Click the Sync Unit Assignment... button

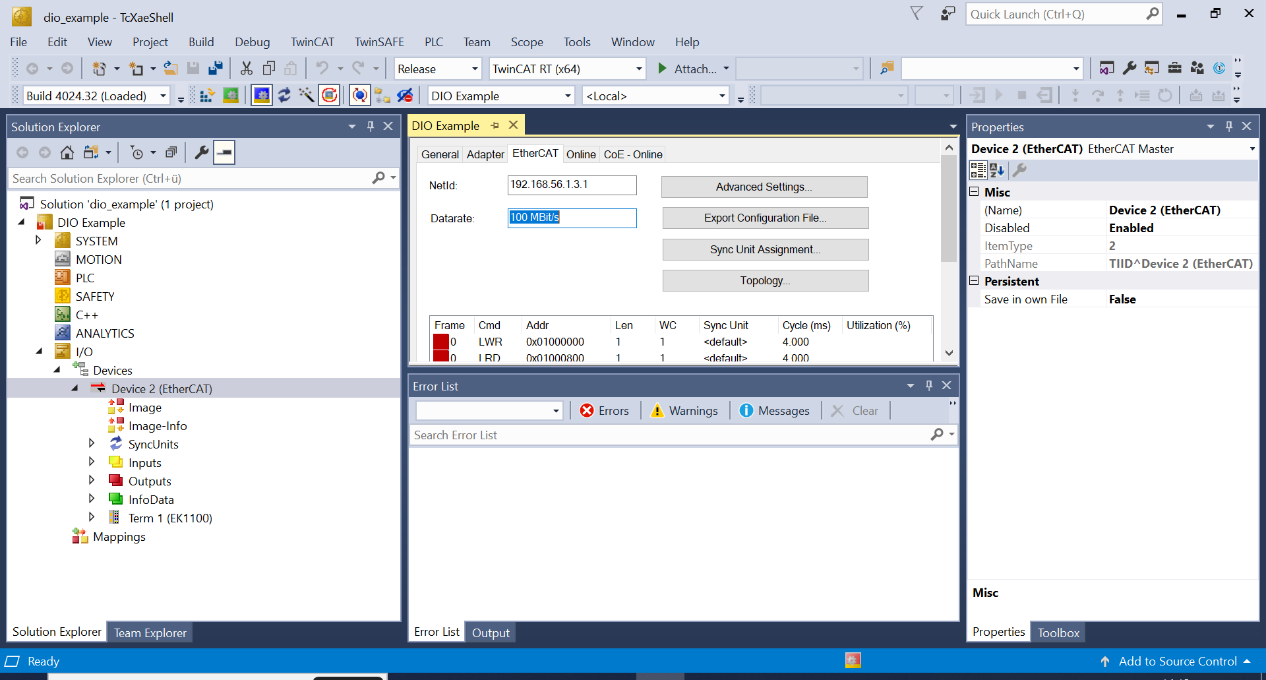click(x=766, y=249)
